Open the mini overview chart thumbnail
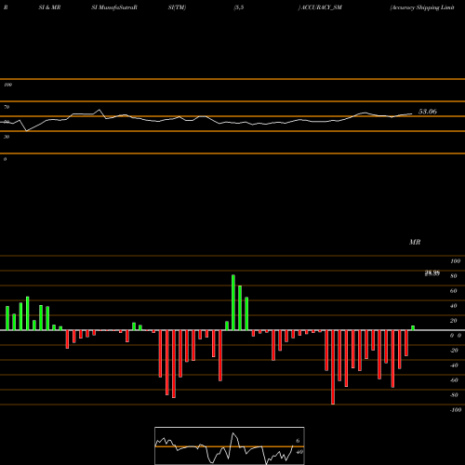465x465 pixels. tap(230, 445)
